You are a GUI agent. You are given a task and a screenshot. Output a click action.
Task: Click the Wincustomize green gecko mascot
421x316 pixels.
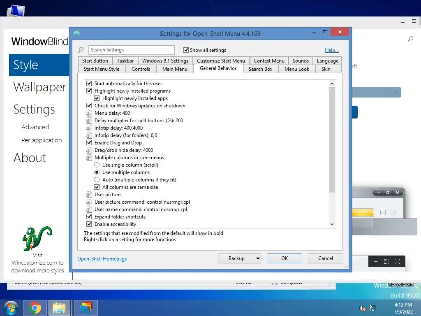click(x=37, y=238)
